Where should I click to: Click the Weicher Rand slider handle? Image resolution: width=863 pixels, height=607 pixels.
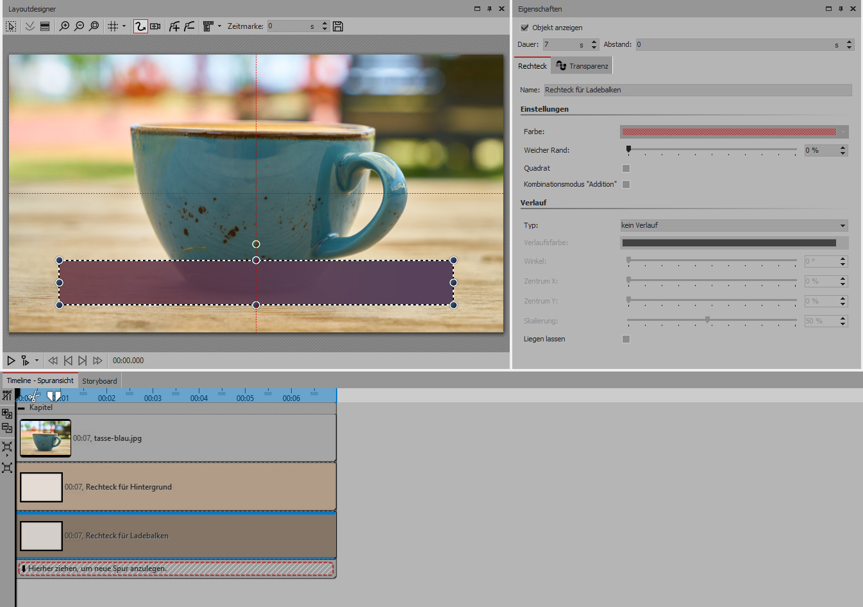[628, 149]
